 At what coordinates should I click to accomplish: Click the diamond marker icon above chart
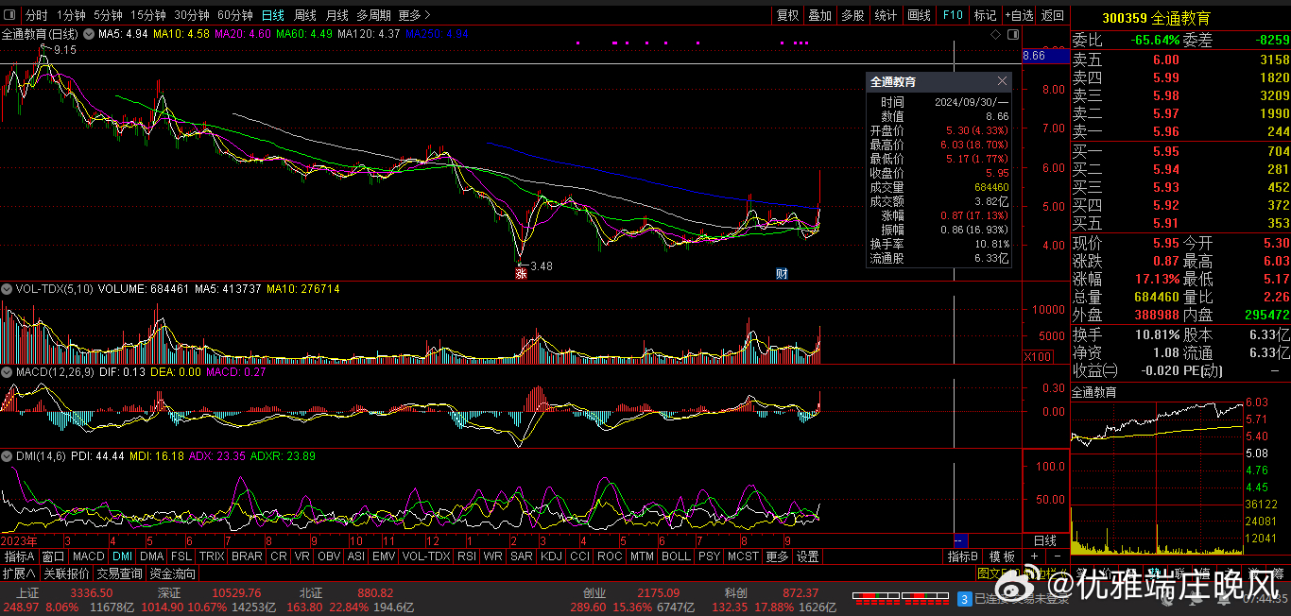995,34
